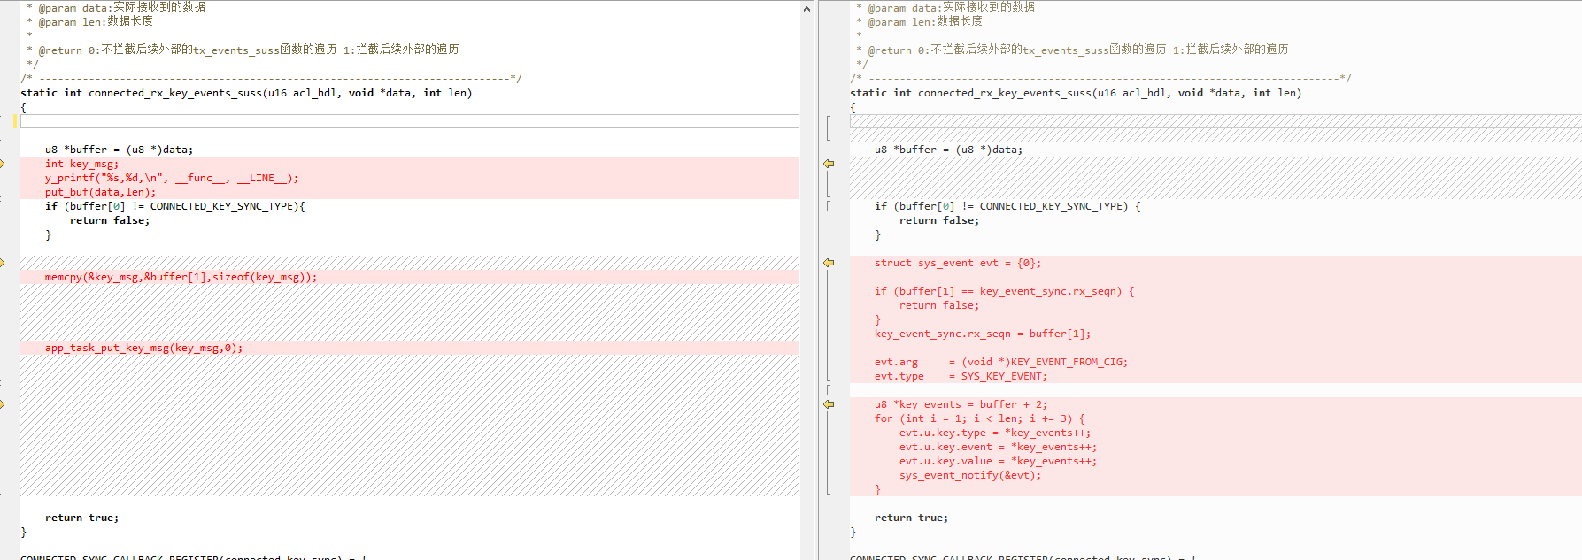Click the CONNECTED_KEY_SYNC_TYPE condition in left pane
This screenshot has height=560, width=1582.
pyautogui.click(x=175, y=206)
